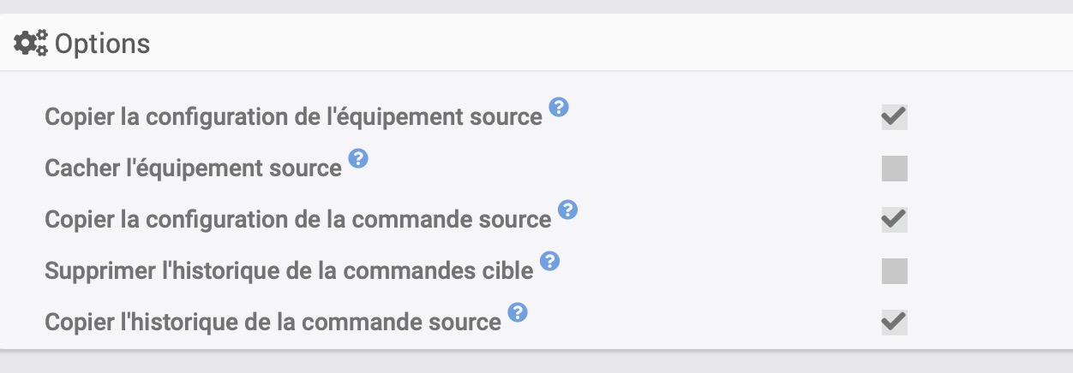Viewport: 1073px width, 373px height.
Task: Open help for copying source equipment configuration
Action: coord(559,108)
